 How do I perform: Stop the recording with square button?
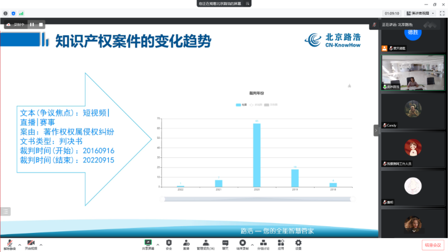click(40, 25)
